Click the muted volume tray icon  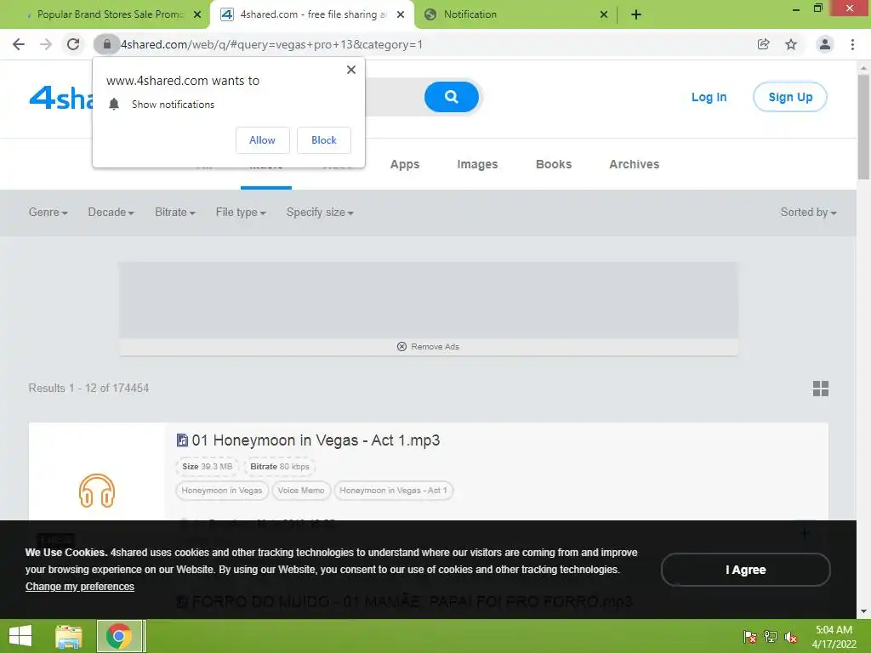pos(791,638)
